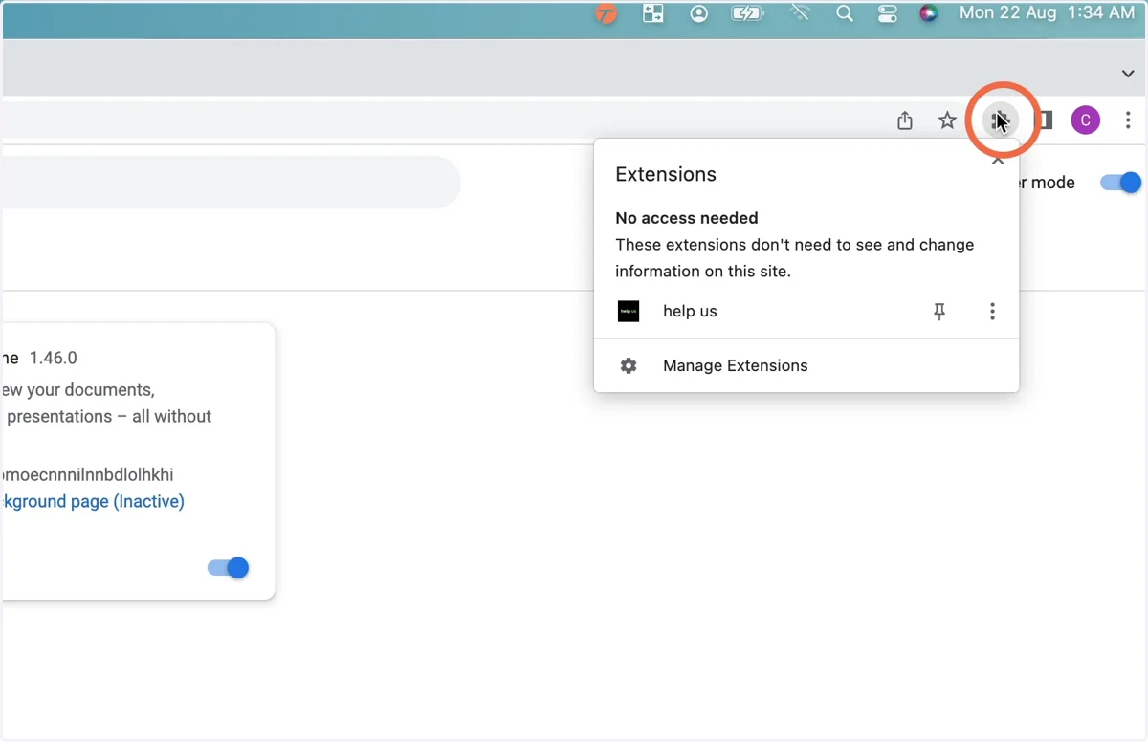This screenshot has height=742, width=1148.
Task: Click the Extensions popup title
Action: (666, 174)
